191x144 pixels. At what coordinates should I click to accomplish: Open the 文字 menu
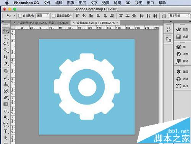[94, 3]
